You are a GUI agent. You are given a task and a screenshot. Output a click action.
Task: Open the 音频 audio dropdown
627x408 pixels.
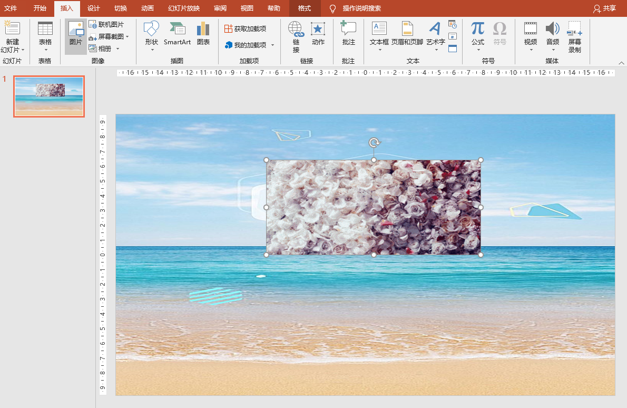click(x=553, y=50)
